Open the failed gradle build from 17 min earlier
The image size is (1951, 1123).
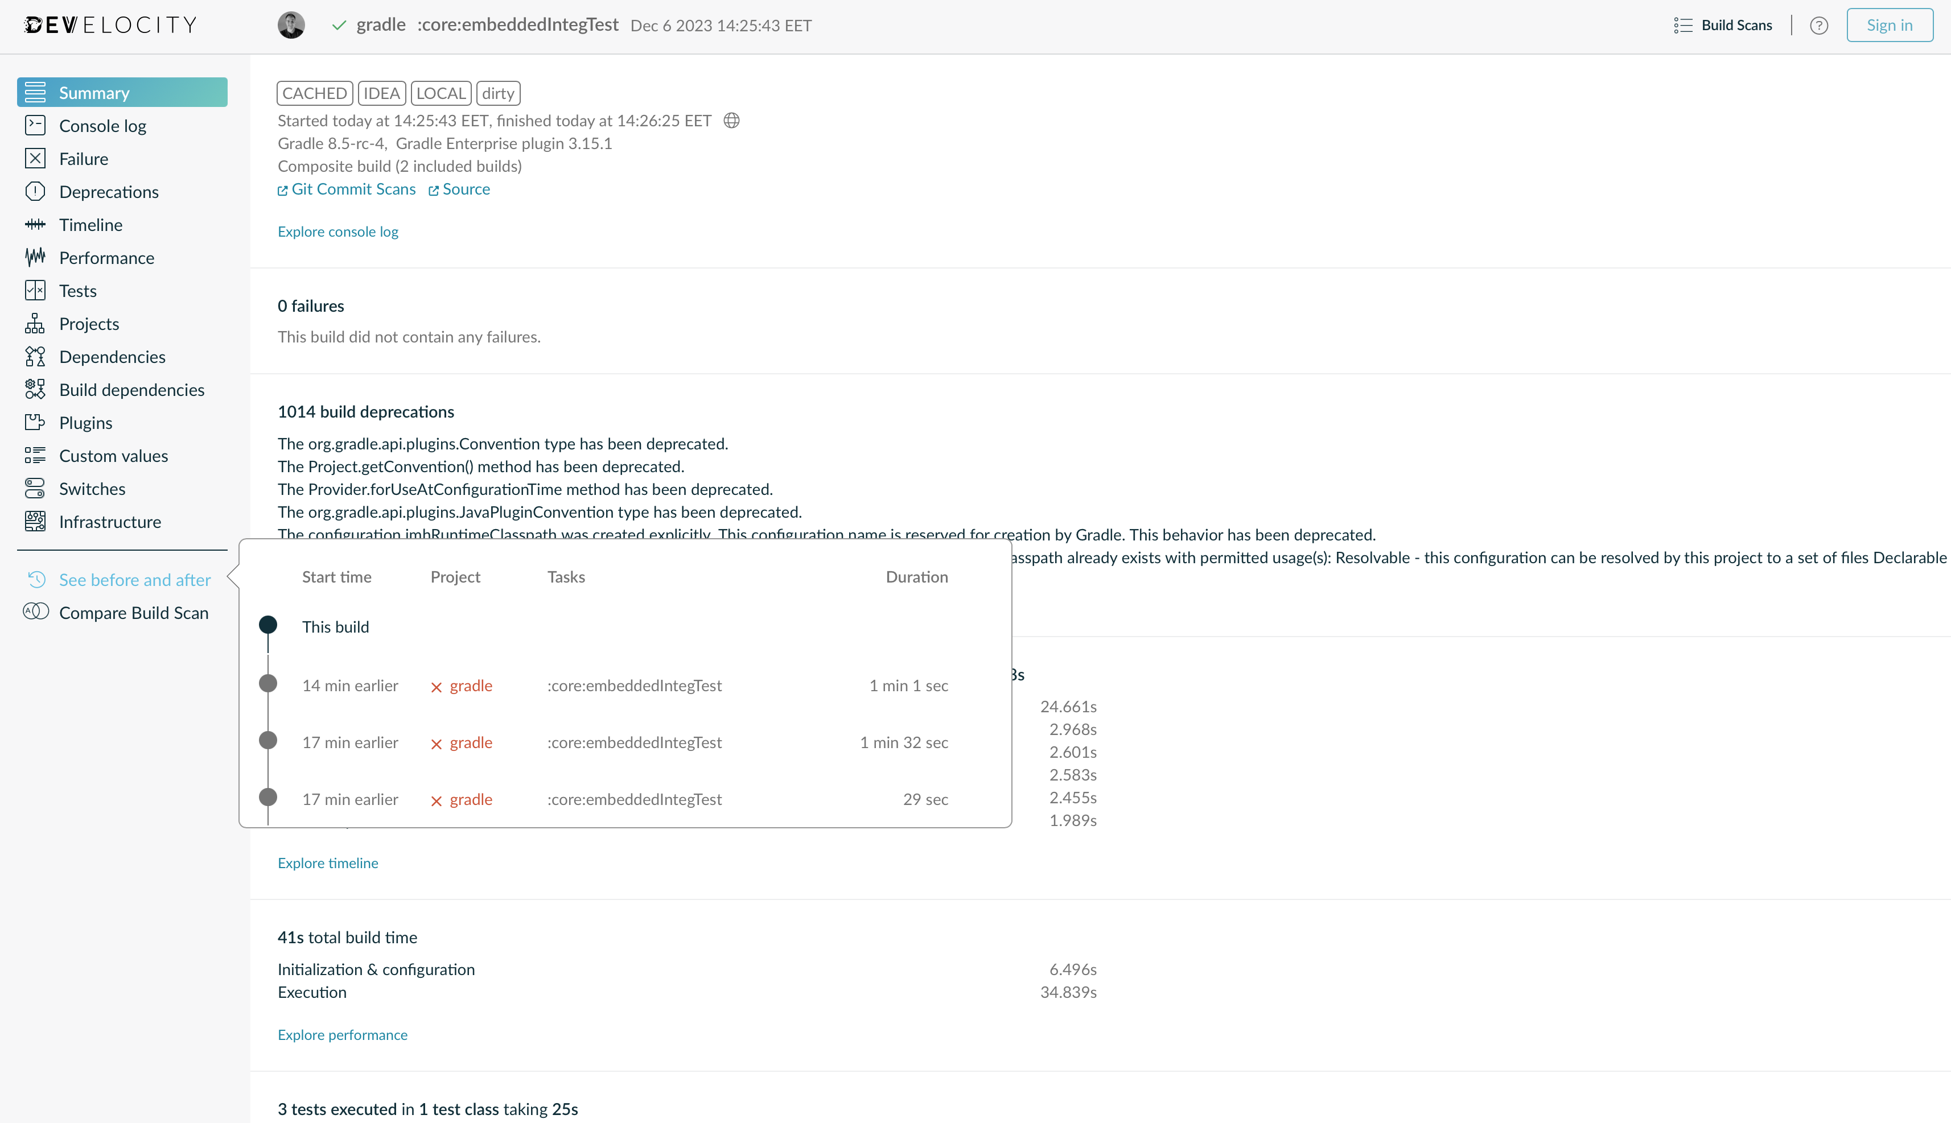[471, 742]
